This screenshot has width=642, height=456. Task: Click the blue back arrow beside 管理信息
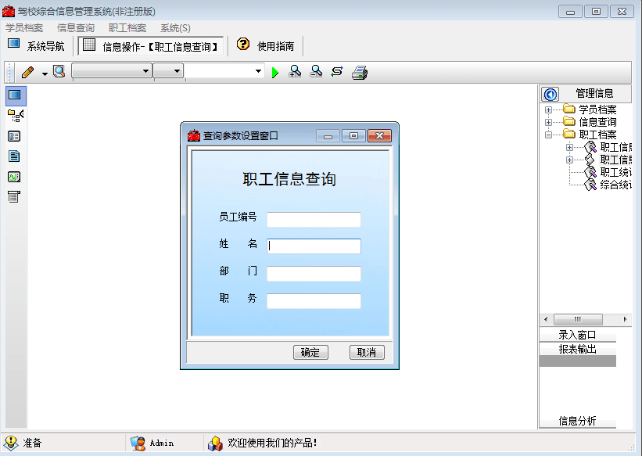click(550, 94)
